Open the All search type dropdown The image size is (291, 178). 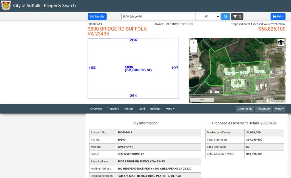coord(208,16)
